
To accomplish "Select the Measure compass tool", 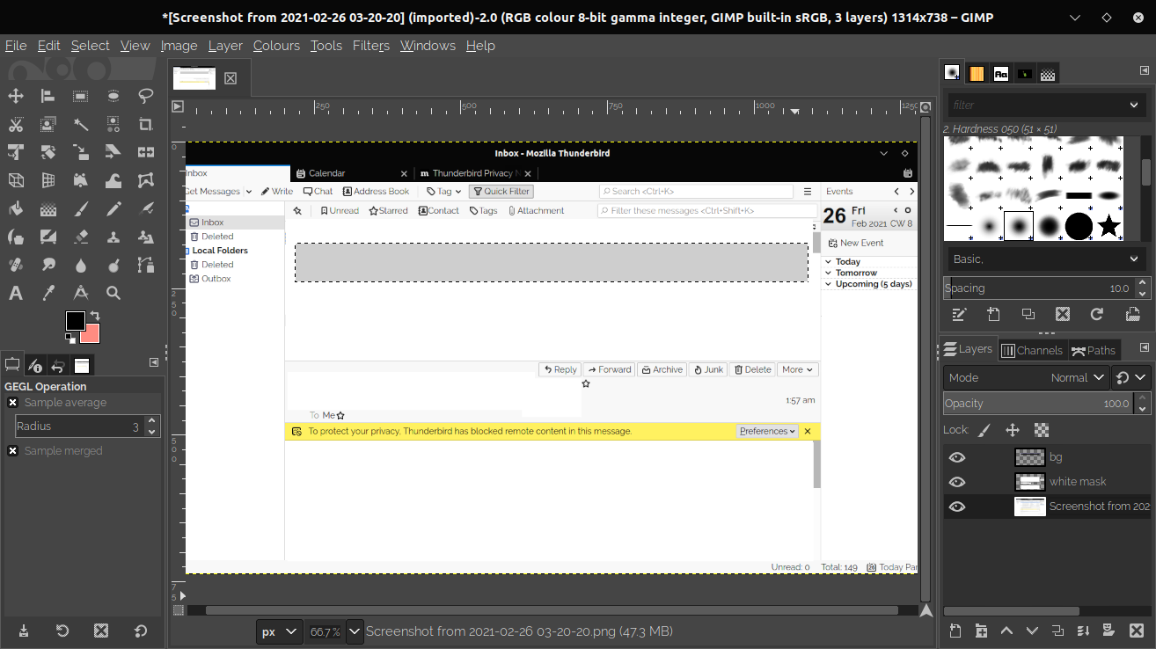I will (81, 293).
